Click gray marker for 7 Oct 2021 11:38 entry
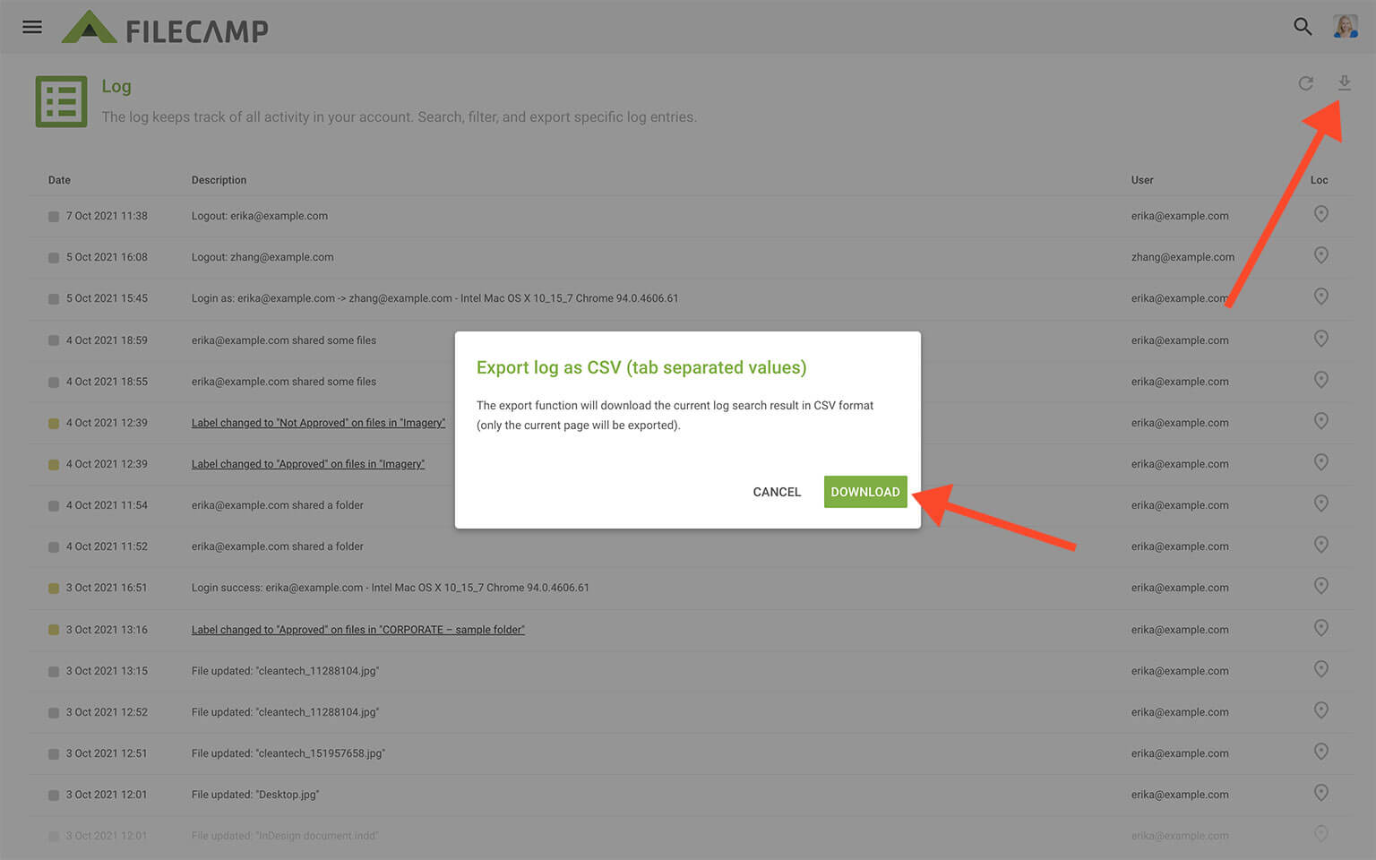The width and height of the screenshot is (1376, 860). (54, 217)
